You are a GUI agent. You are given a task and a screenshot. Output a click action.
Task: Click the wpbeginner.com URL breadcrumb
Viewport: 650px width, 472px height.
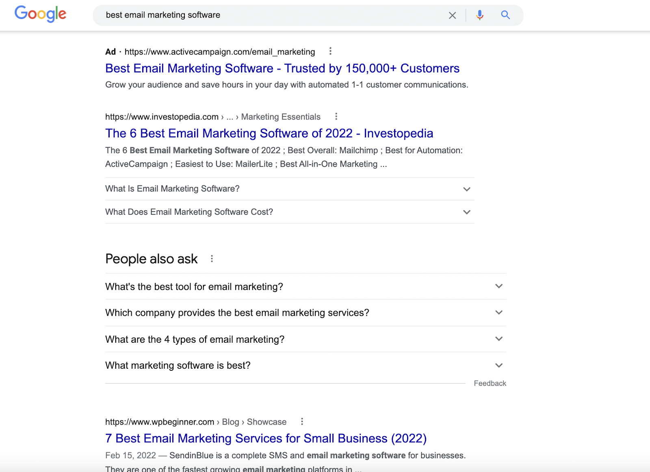coord(160,422)
